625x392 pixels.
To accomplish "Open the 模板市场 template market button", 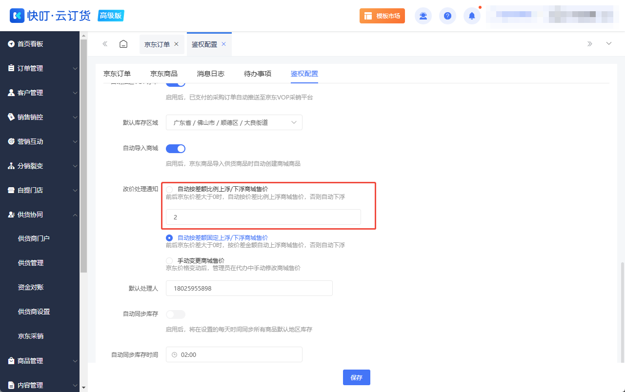I will 382,16.
